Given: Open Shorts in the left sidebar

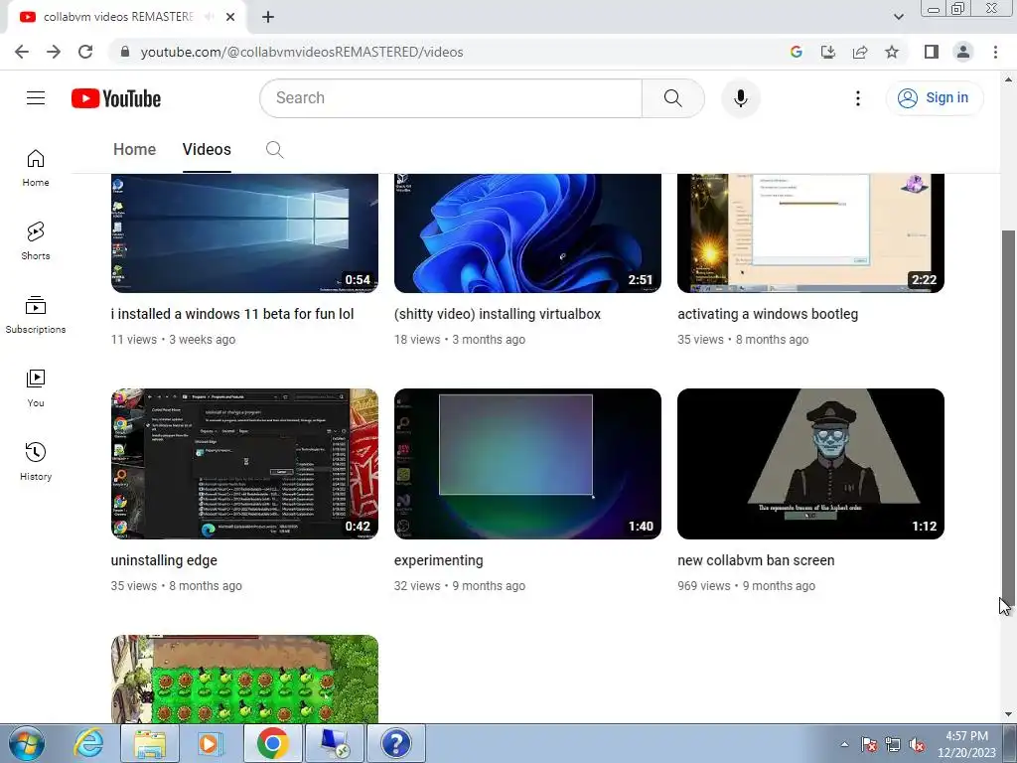Looking at the screenshot, I should (36, 240).
